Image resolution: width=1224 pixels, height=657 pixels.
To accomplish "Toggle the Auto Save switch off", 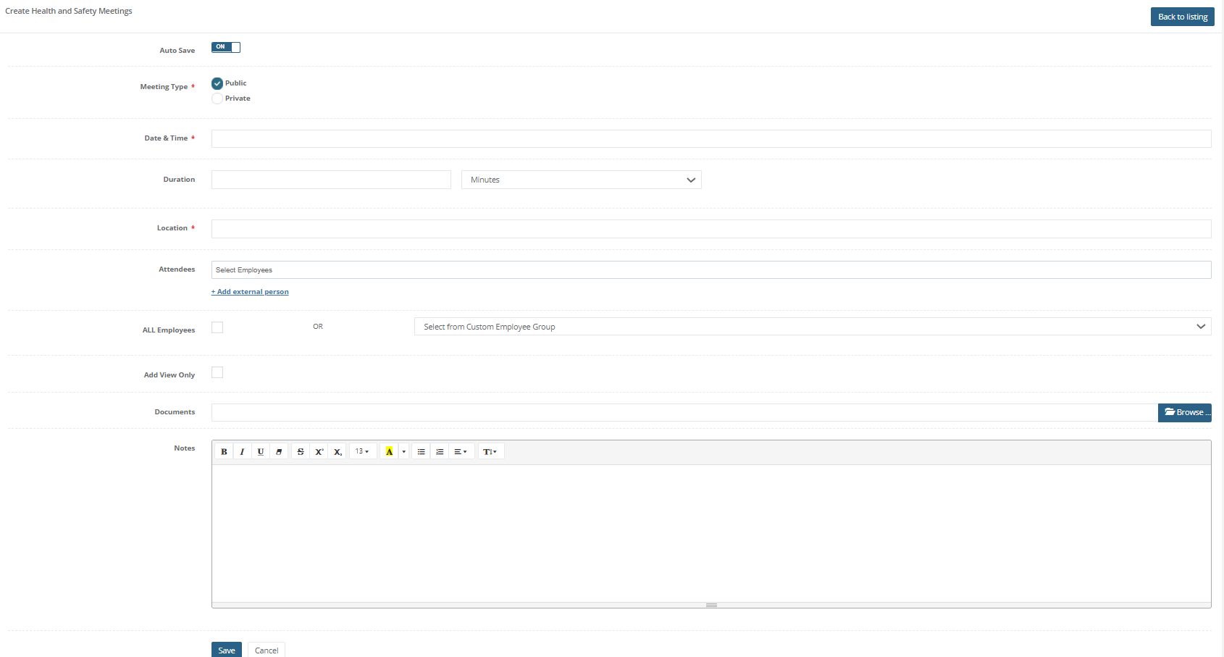I will [x=226, y=47].
